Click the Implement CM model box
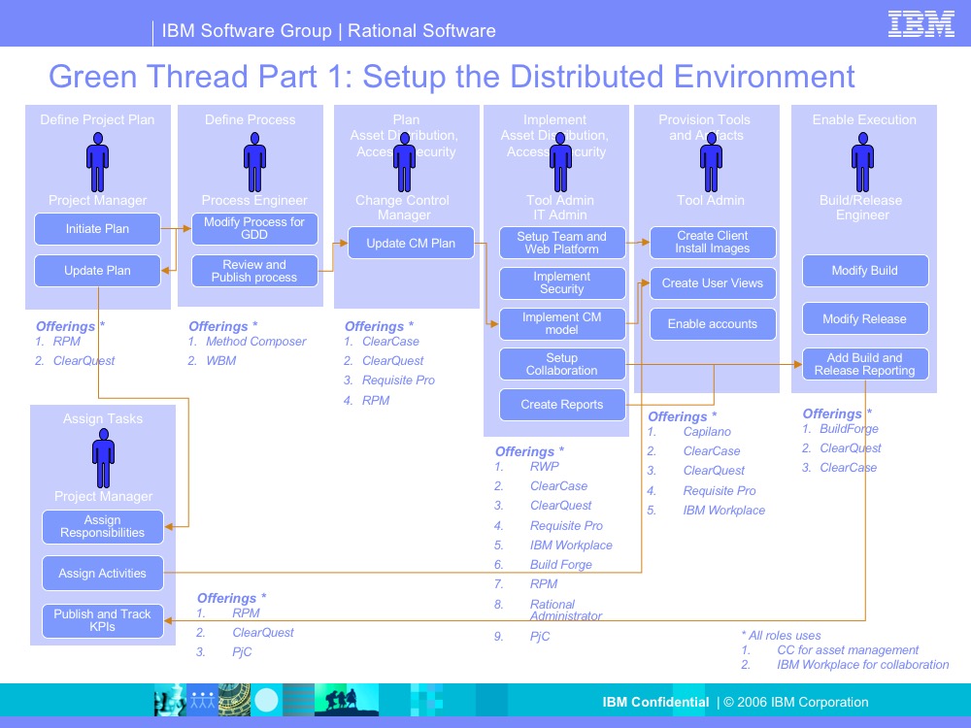This screenshot has height=728, width=971. [x=562, y=324]
